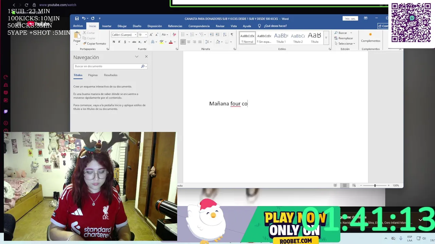Increase font size with the large A icon

pos(151,35)
